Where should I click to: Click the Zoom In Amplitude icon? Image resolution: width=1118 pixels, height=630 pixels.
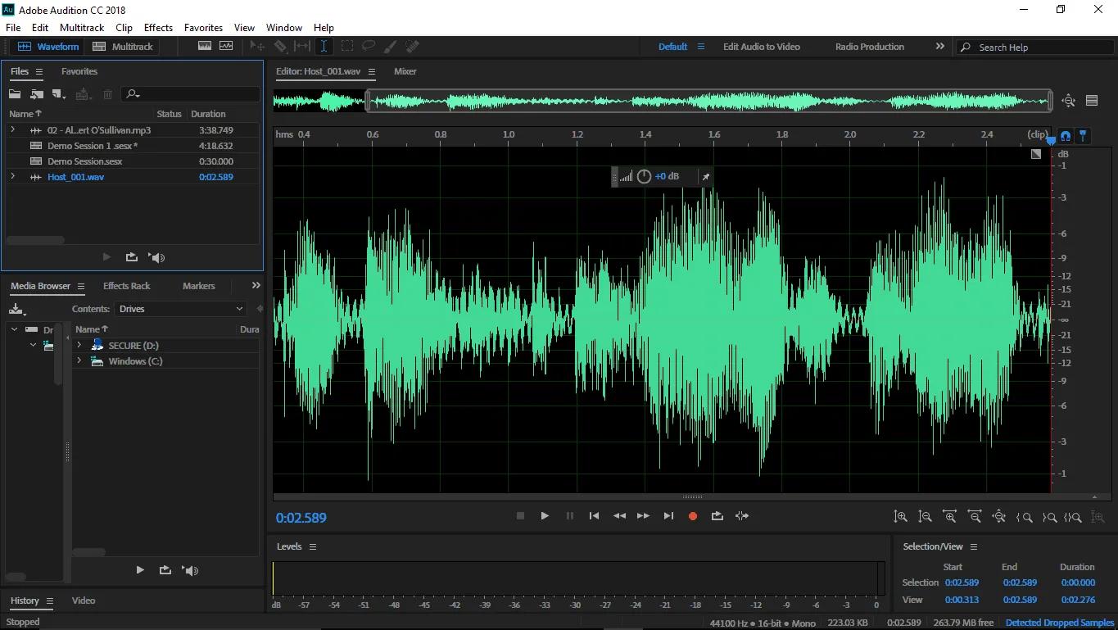(901, 516)
